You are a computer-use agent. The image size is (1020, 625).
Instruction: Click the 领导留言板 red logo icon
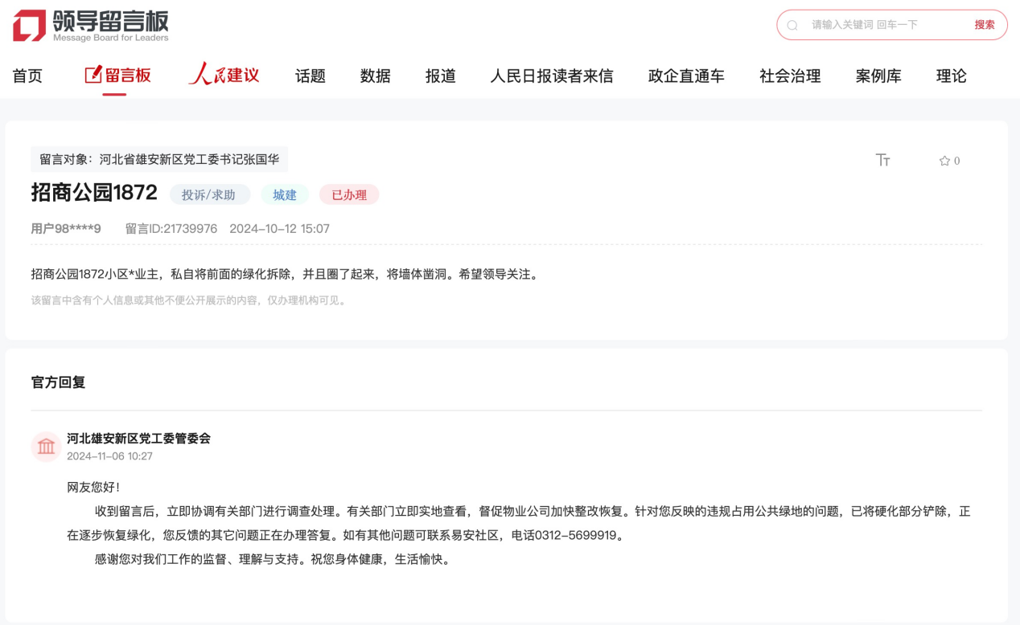pyautogui.click(x=29, y=26)
